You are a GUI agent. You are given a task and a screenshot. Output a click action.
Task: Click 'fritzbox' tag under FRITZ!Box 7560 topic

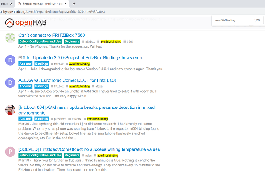pos(90,42)
